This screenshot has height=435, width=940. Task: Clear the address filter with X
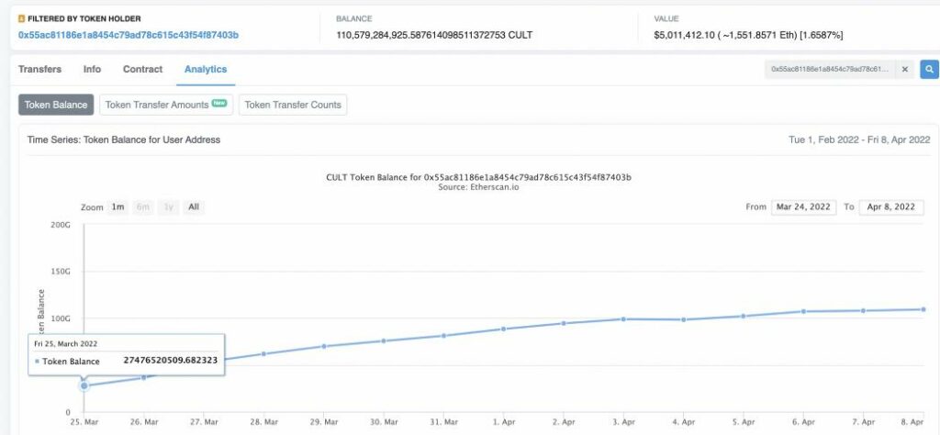point(904,69)
